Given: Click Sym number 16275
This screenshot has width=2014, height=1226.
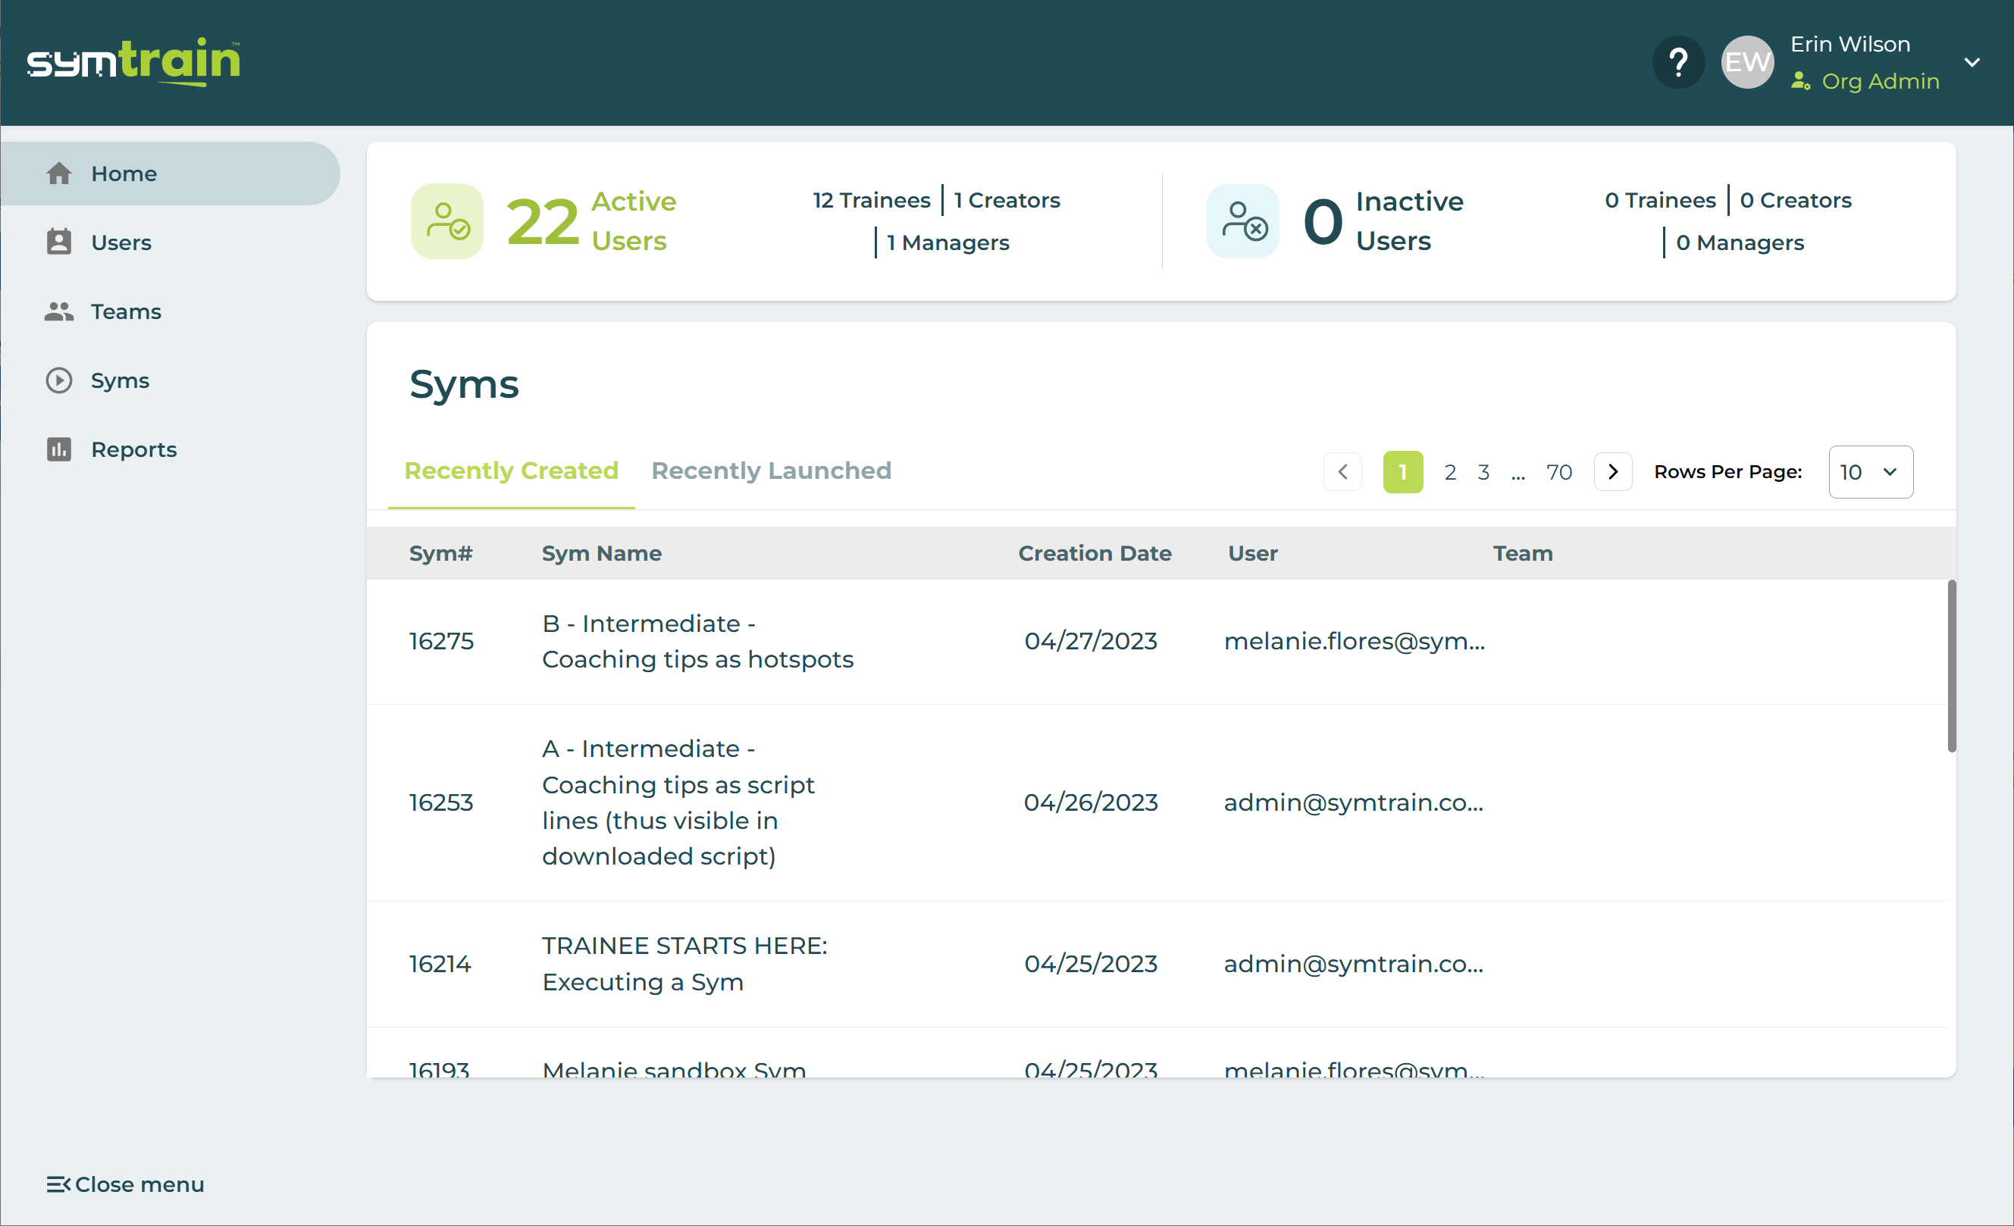Looking at the screenshot, I should 441,641.
